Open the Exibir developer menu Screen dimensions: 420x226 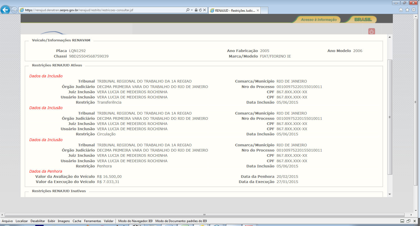51,221
